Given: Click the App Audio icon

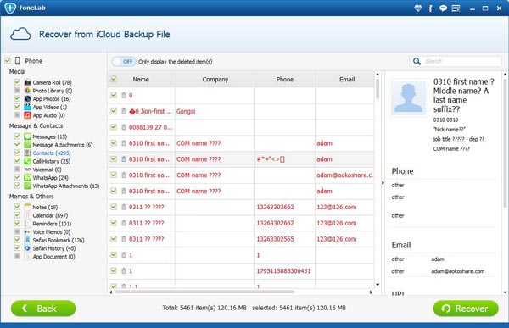Looking at the screenshot, I should pyautogui.click(x=28, y=115).
